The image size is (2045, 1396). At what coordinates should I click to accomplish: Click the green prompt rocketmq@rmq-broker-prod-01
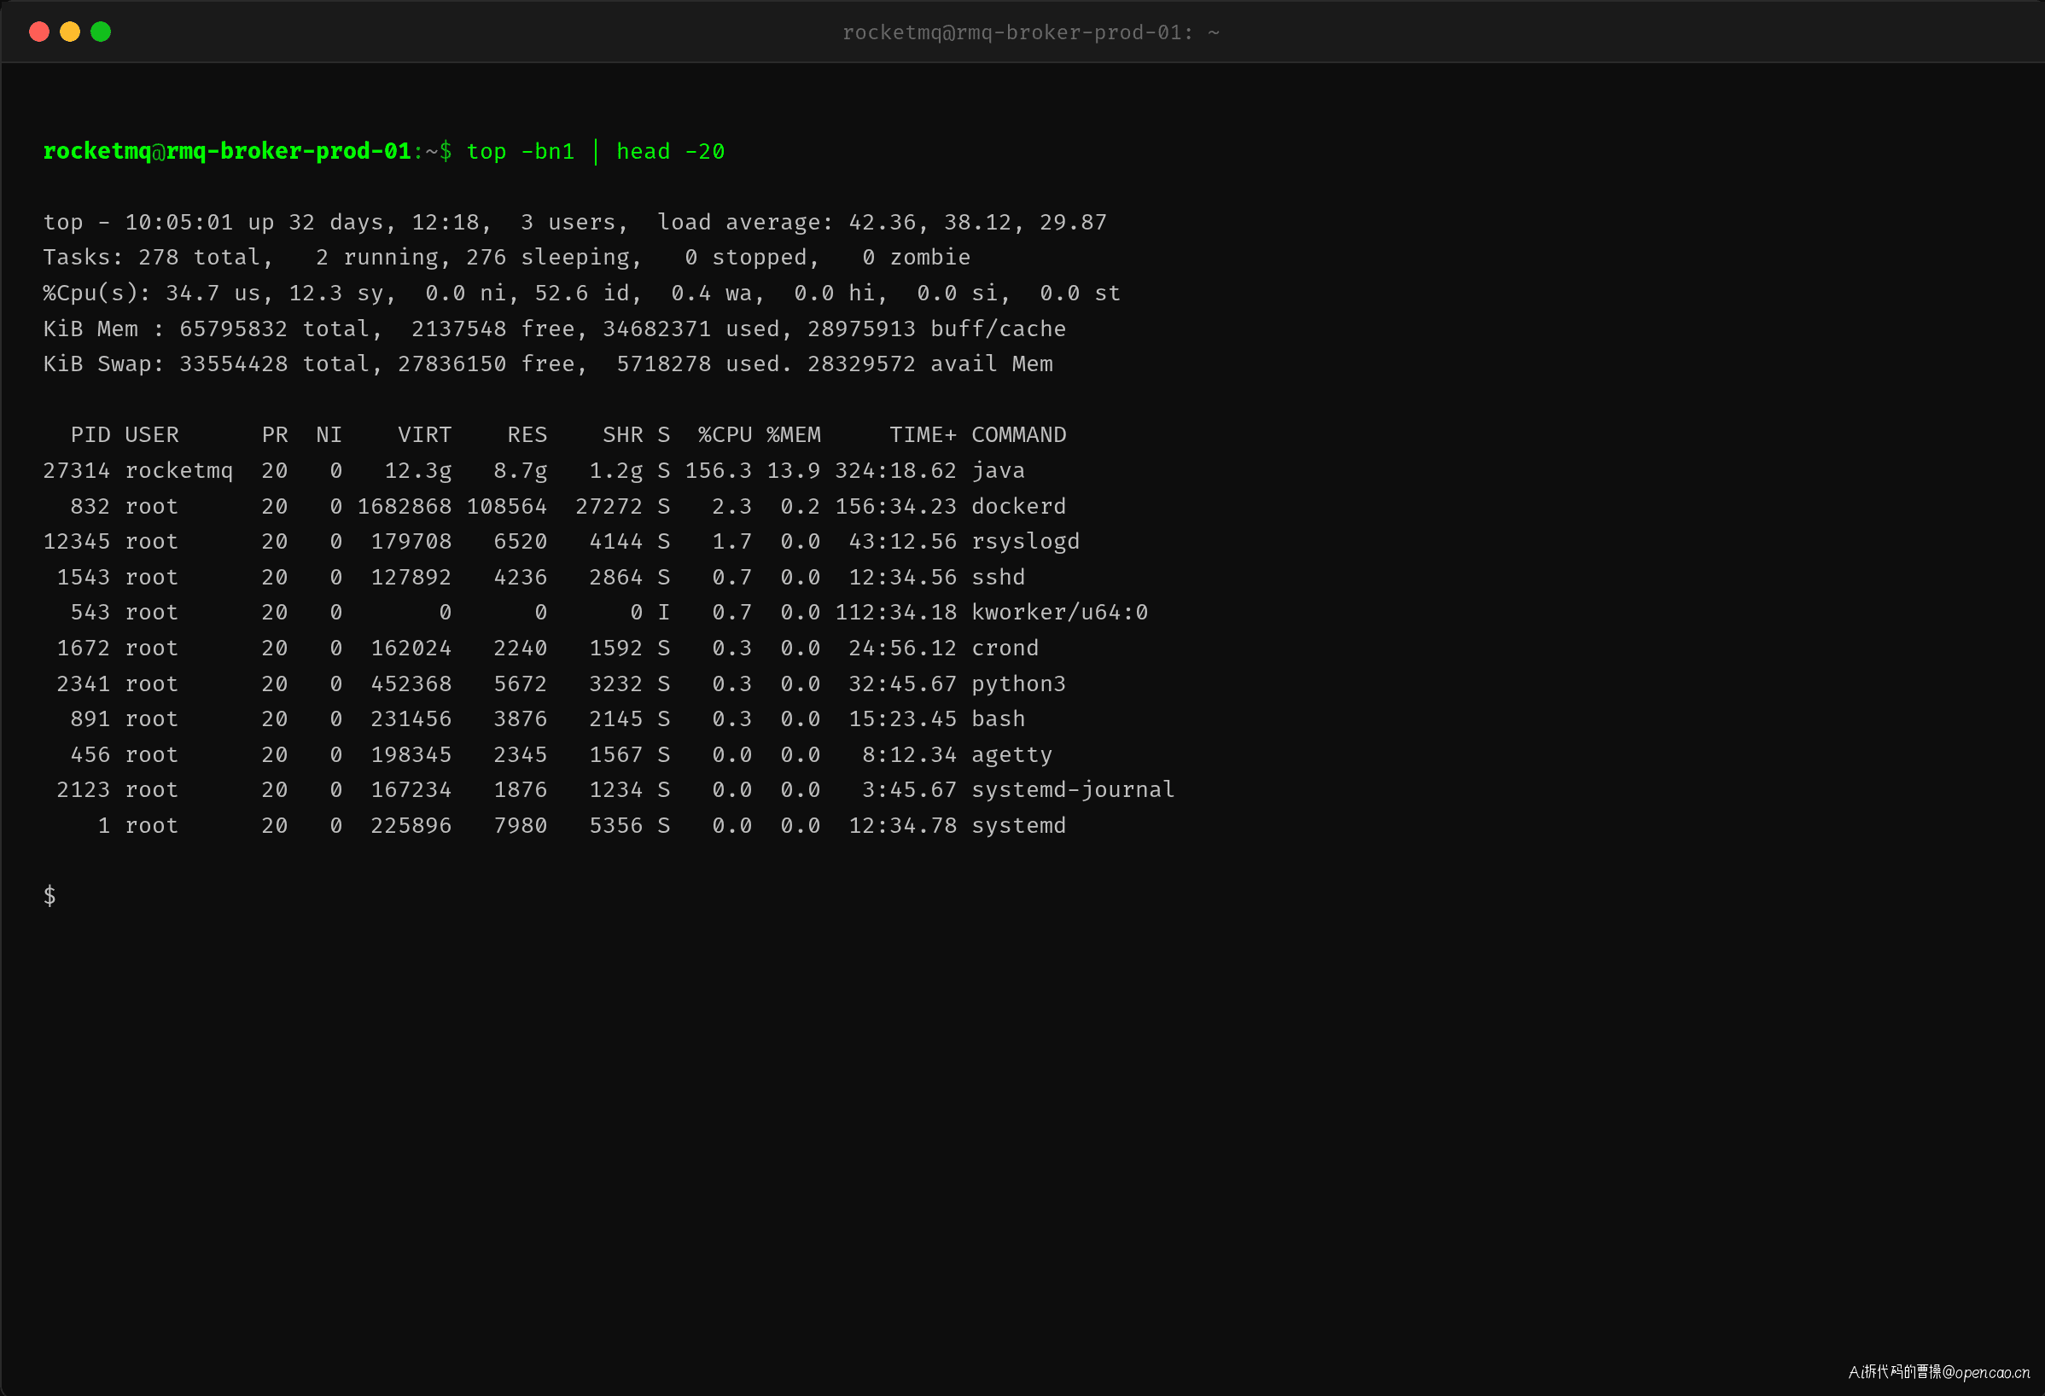[227, 151]
